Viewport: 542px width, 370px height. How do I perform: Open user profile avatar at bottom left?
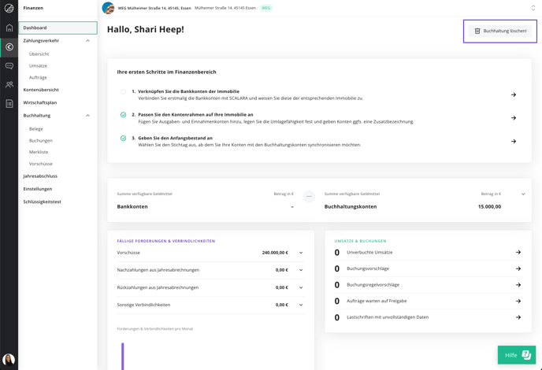click(x=9, y=359)
